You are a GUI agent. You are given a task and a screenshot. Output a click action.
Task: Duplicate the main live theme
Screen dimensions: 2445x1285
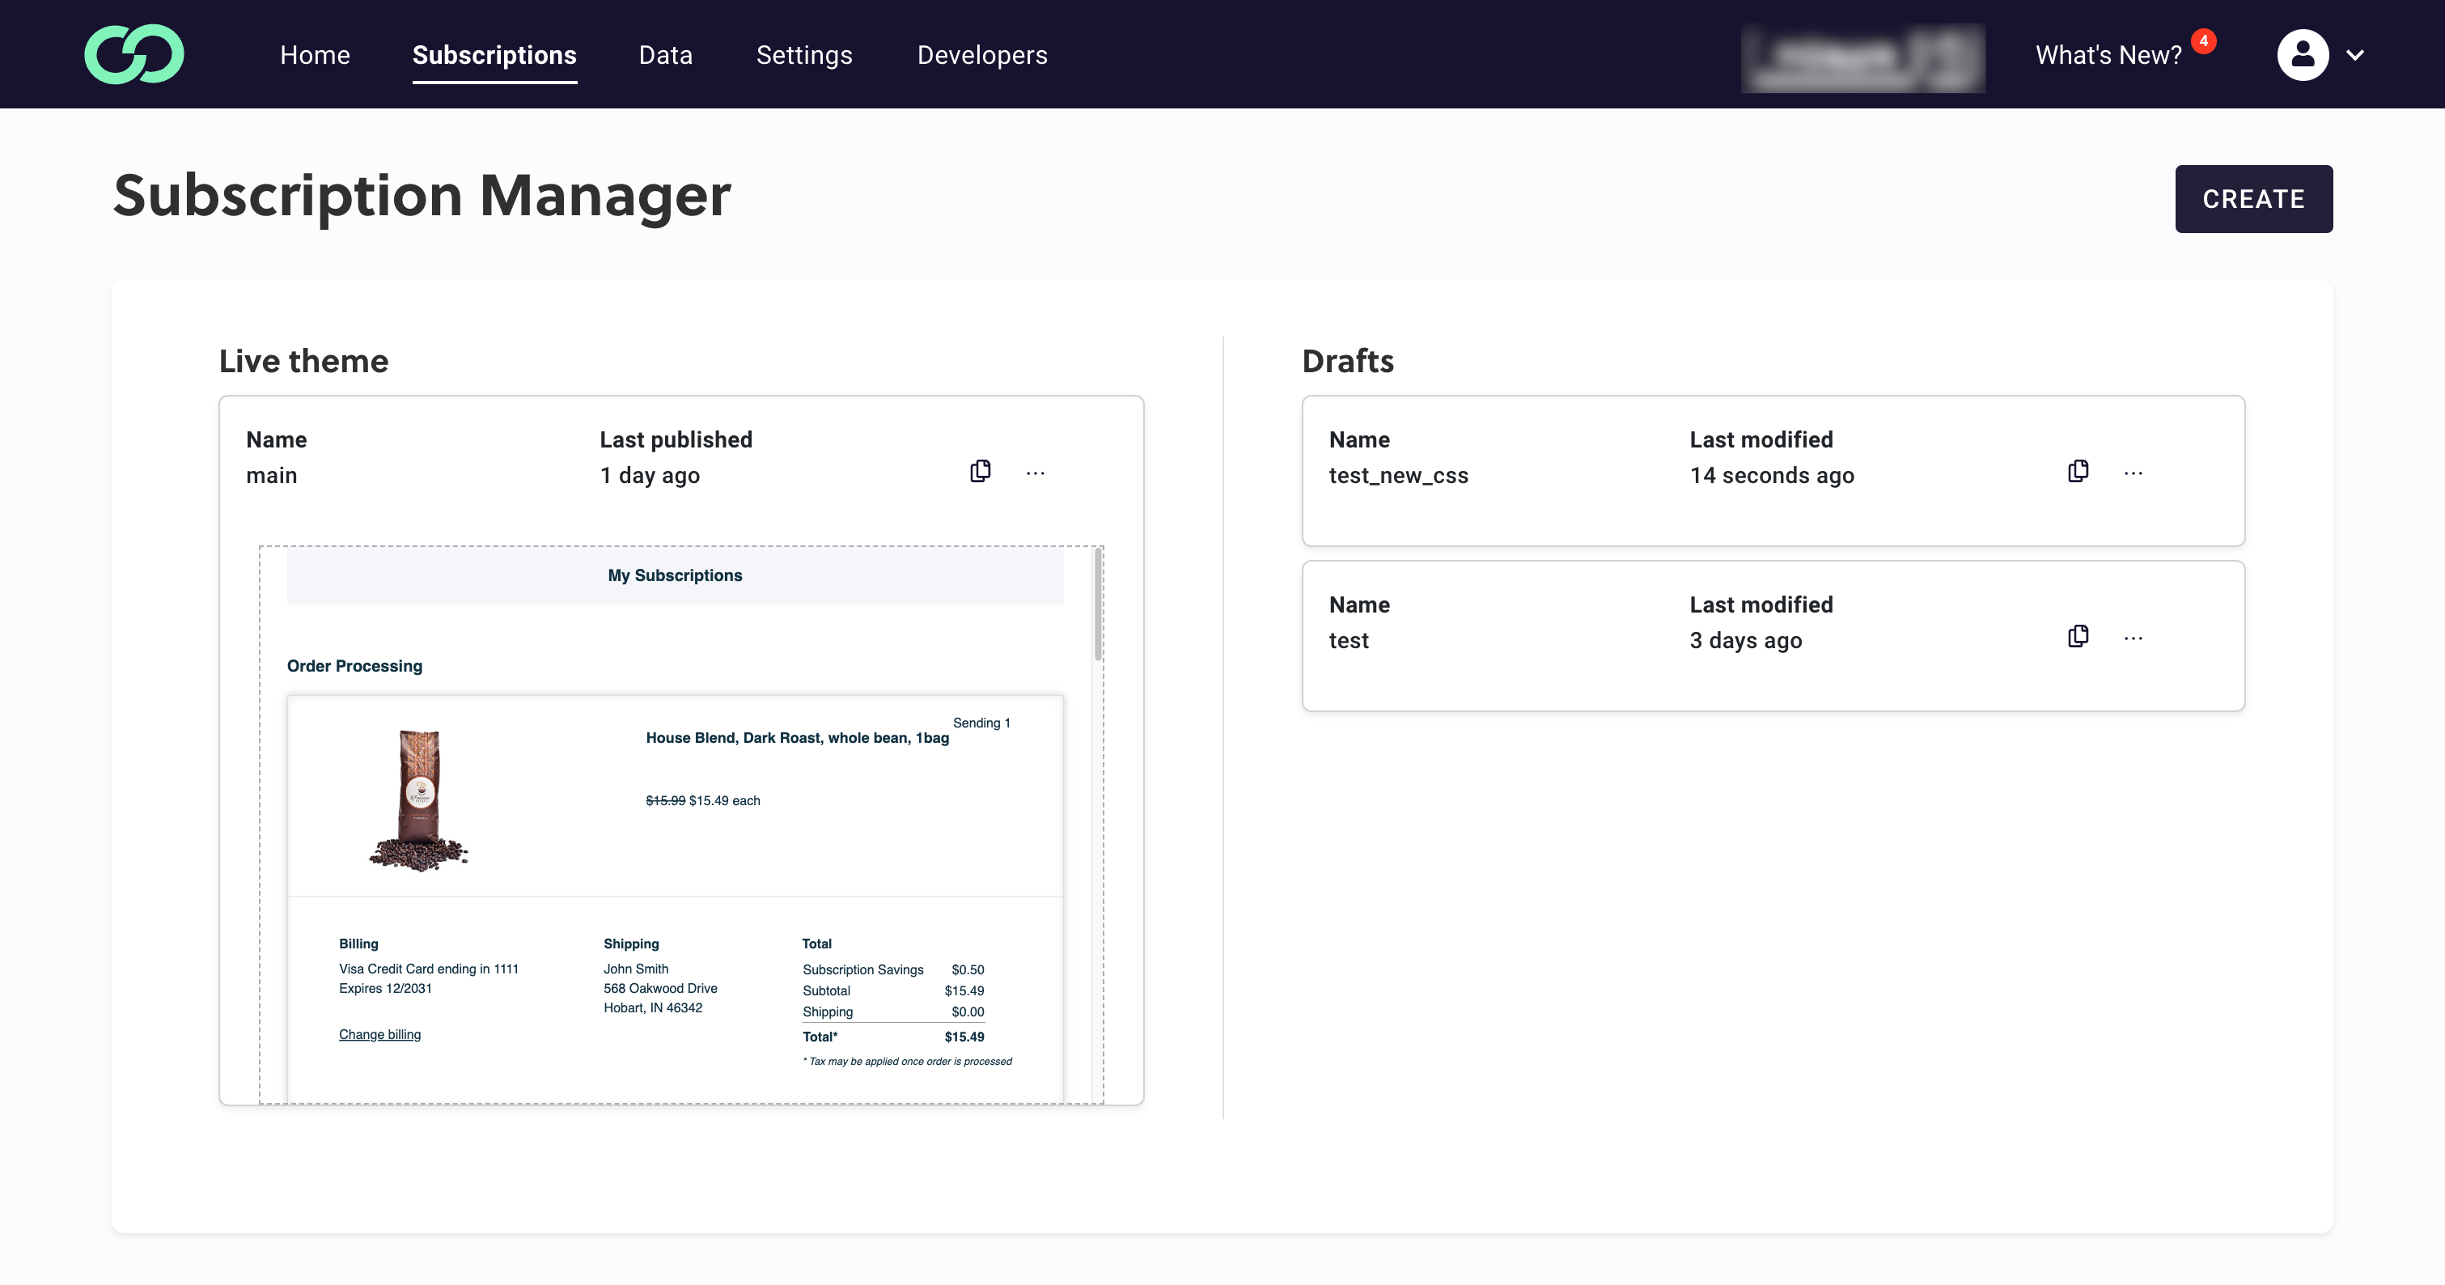click(981, 472)
